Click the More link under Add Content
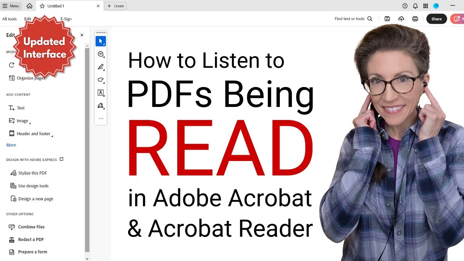The width and height of the screenshot is (464, 261). [11, 145]
